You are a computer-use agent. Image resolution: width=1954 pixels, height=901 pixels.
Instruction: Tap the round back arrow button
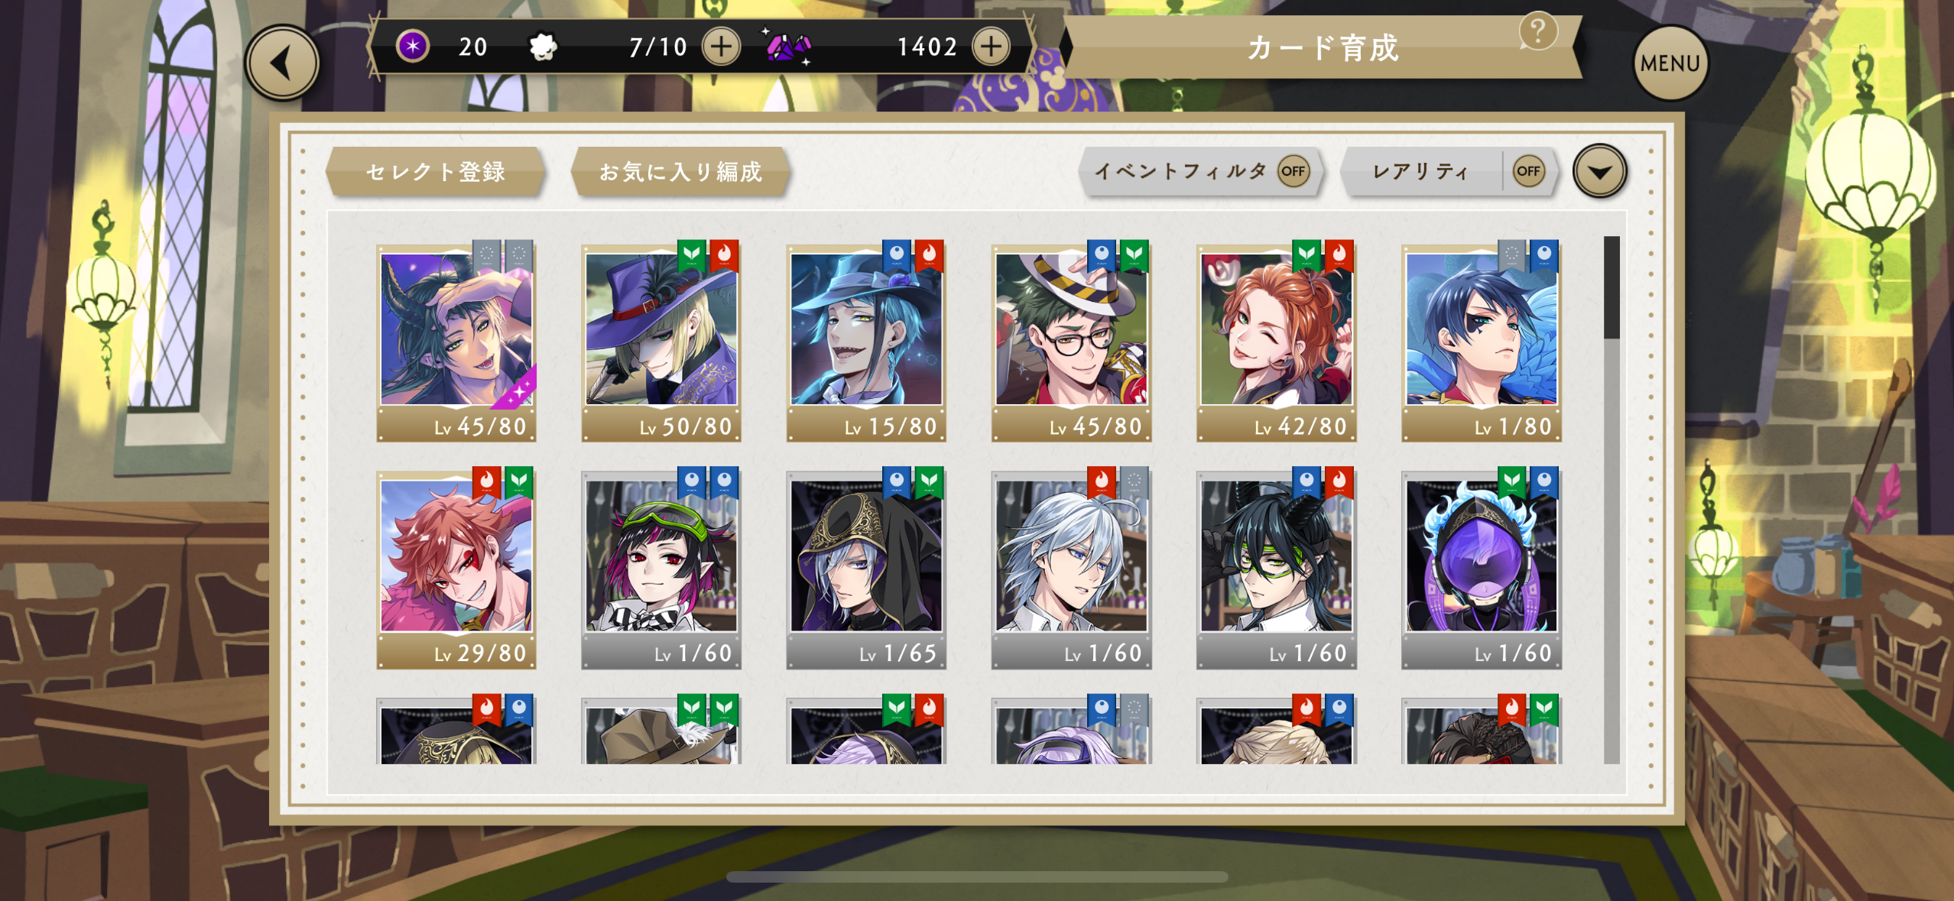pos(281,63)
